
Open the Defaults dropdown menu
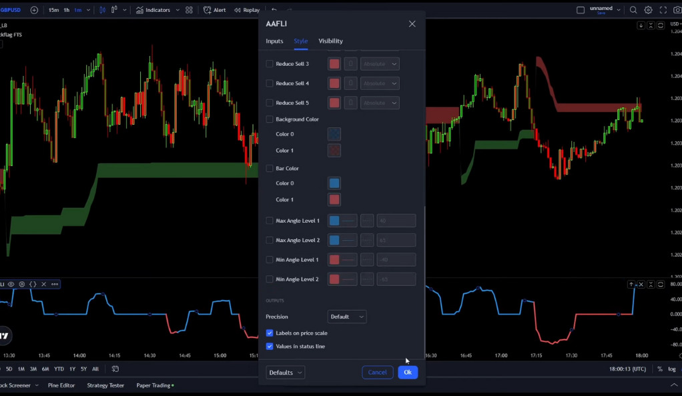286,373
